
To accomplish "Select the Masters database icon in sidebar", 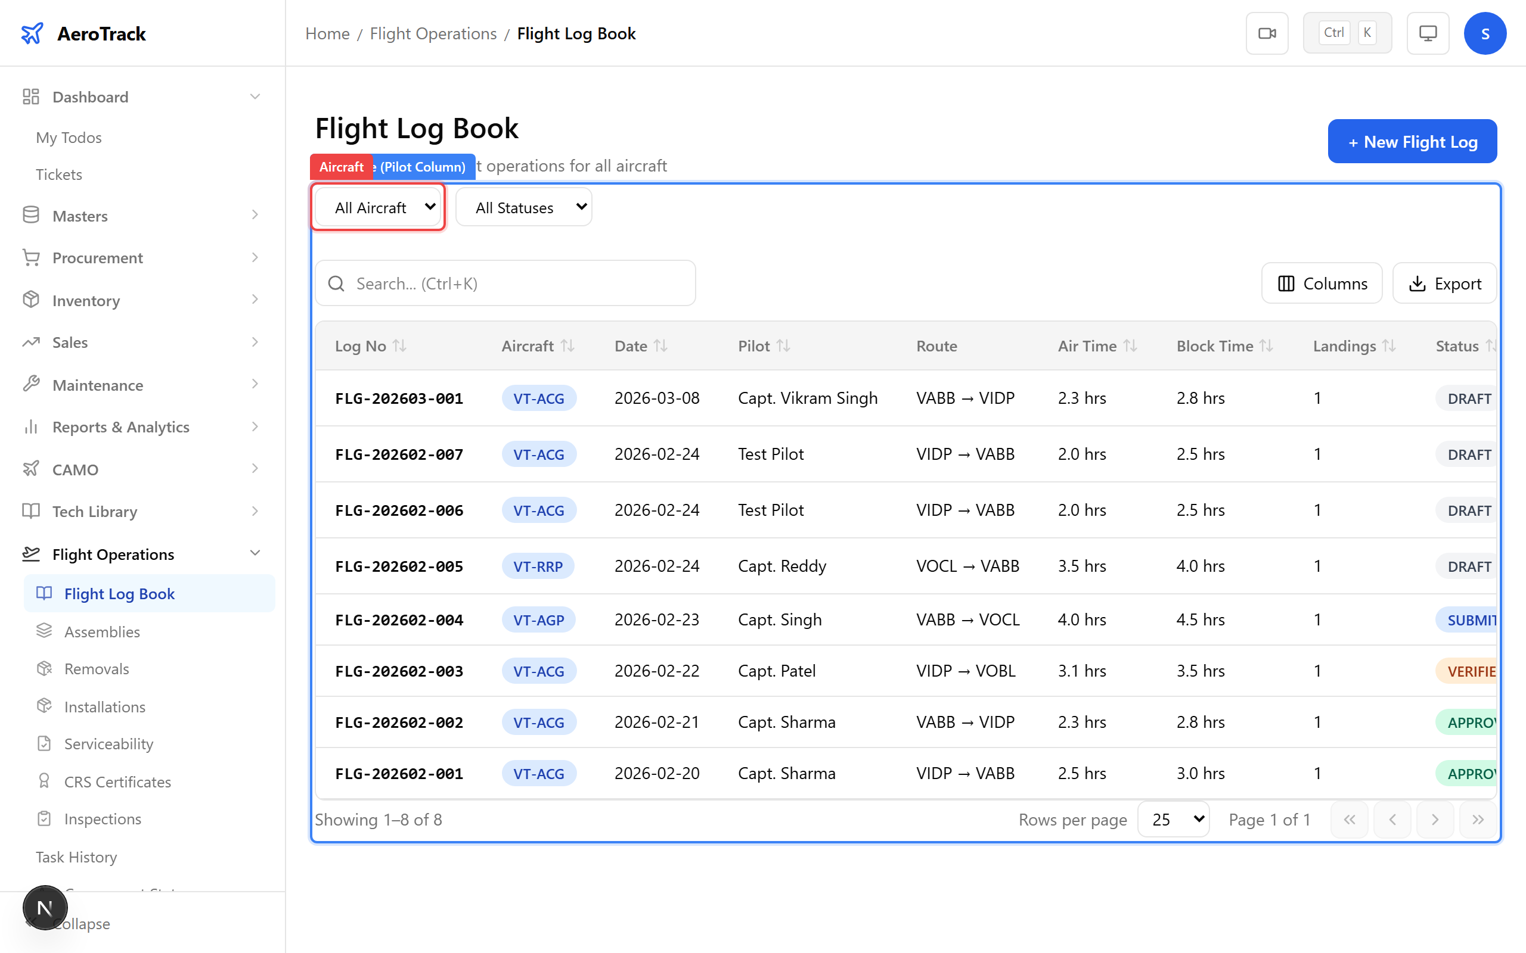I will [31, 216].
